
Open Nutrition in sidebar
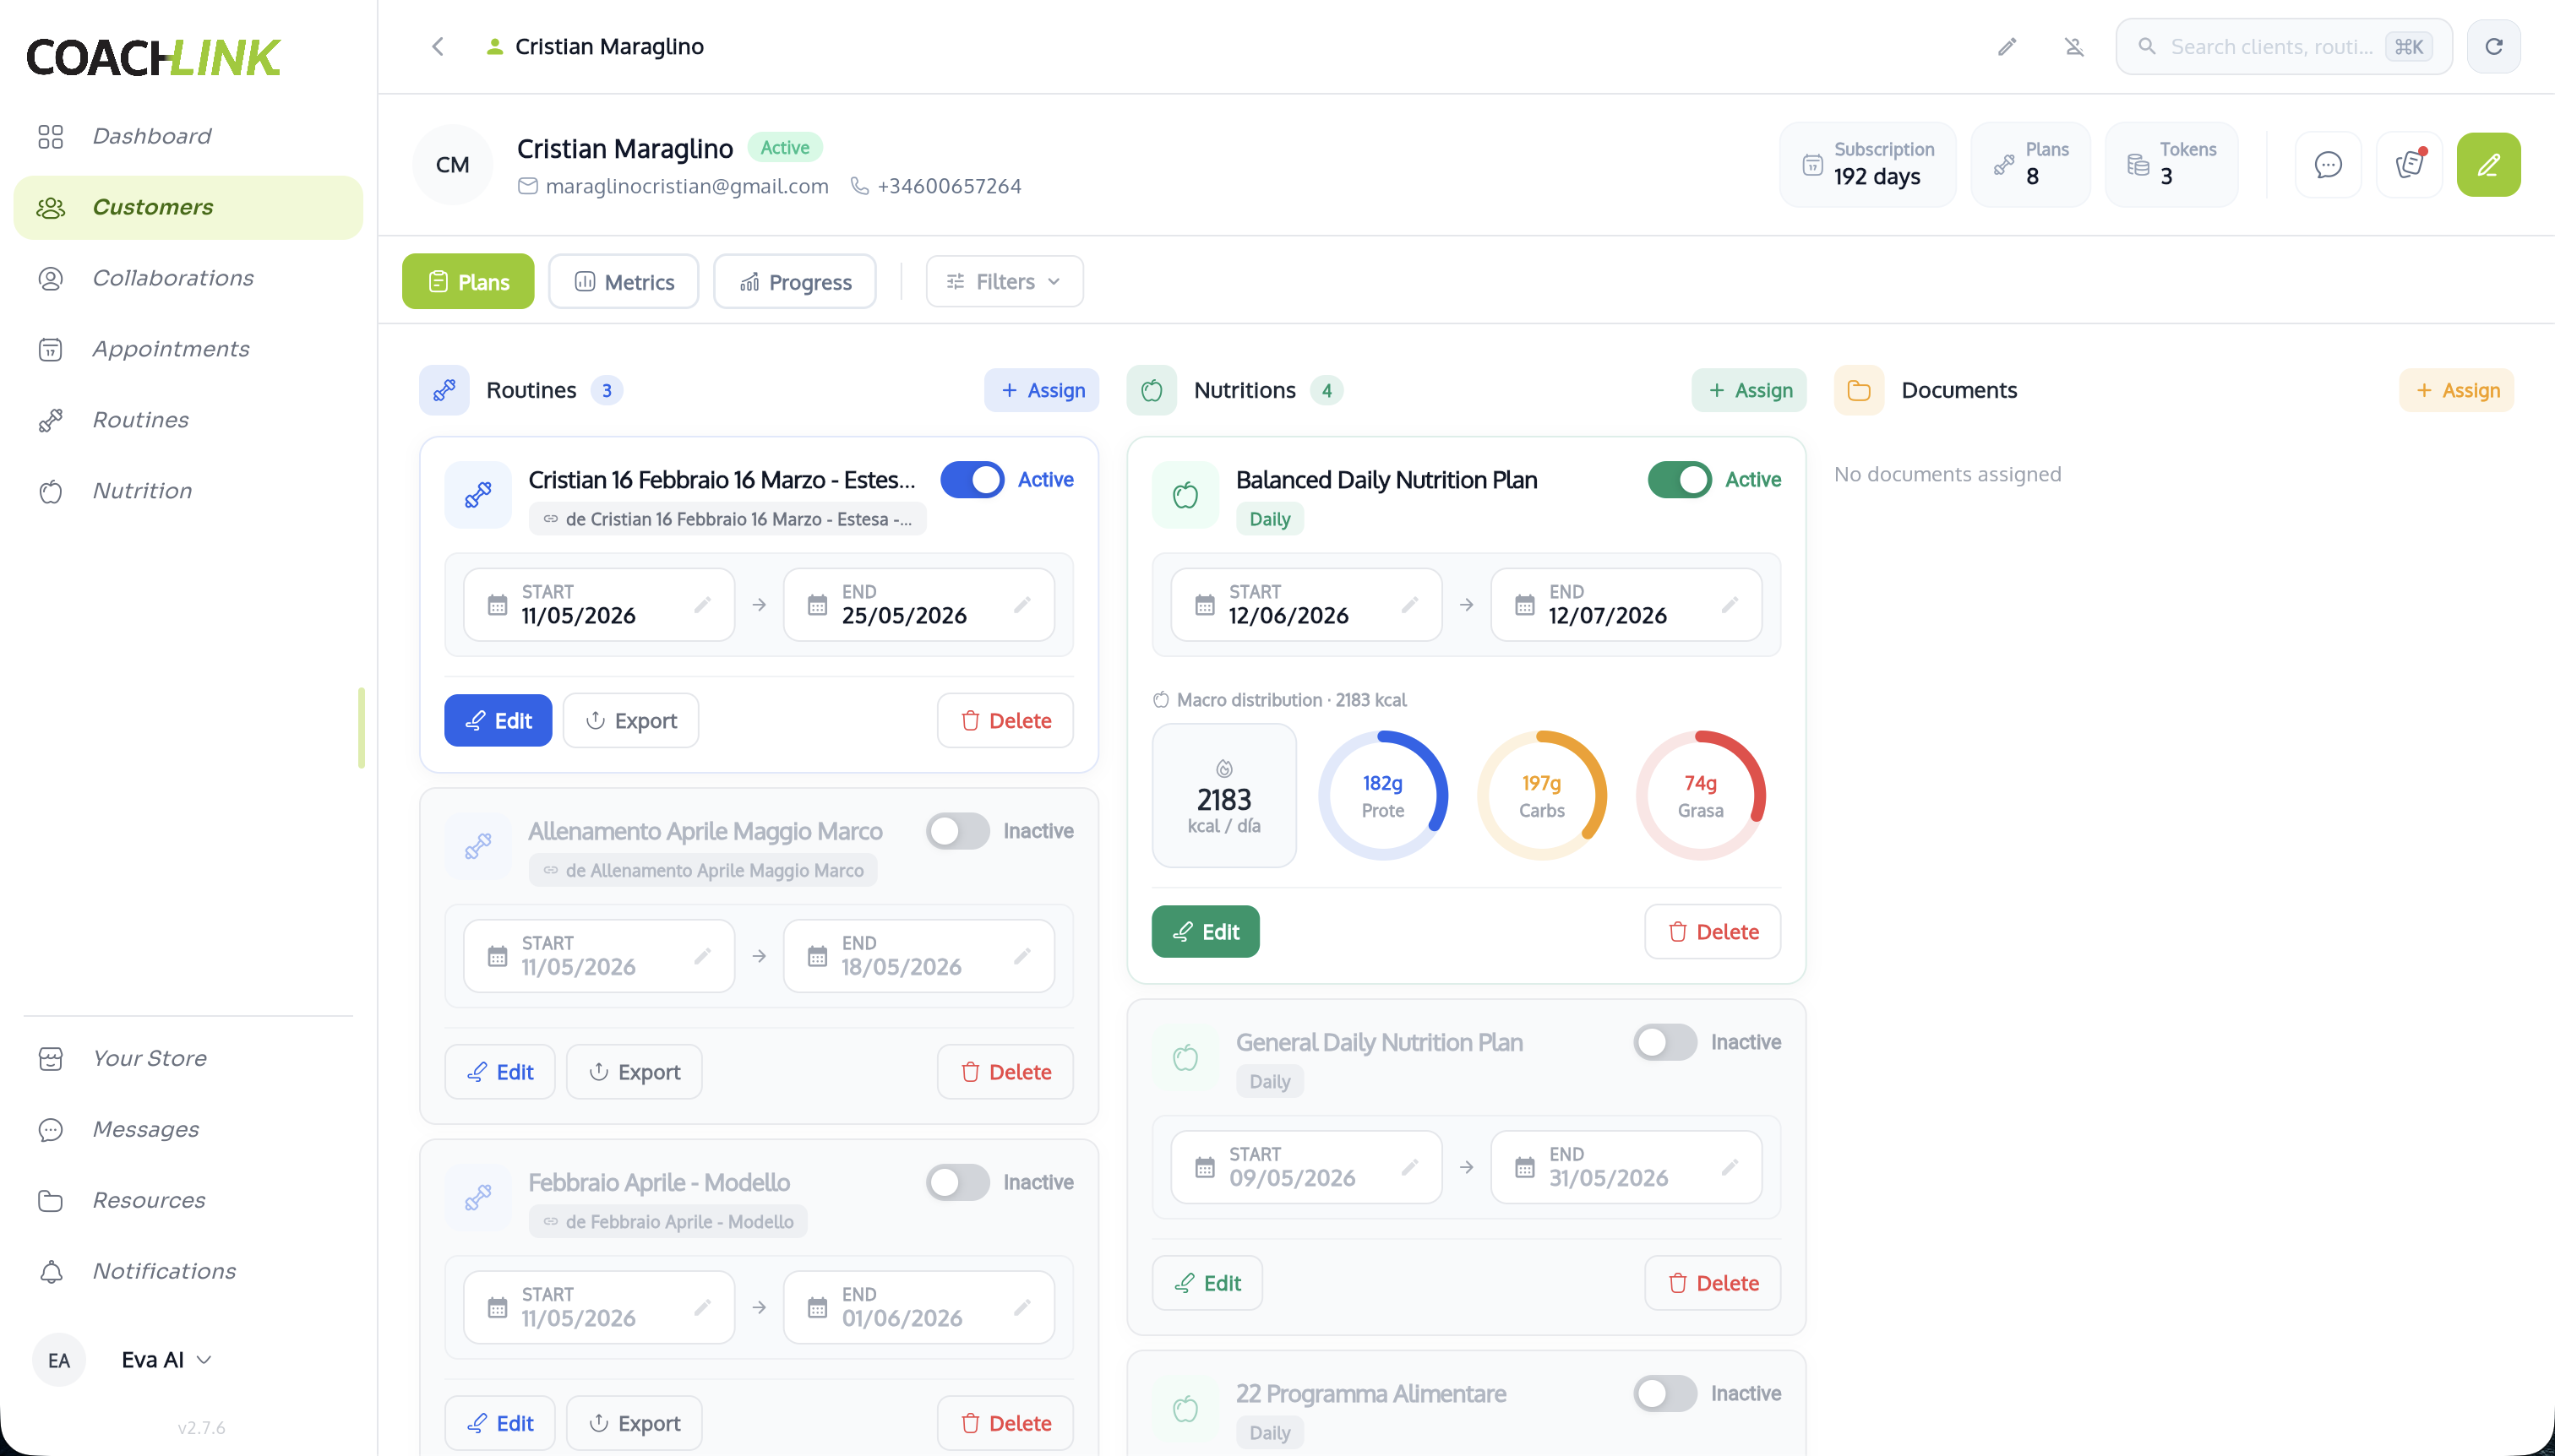point(188,491)
